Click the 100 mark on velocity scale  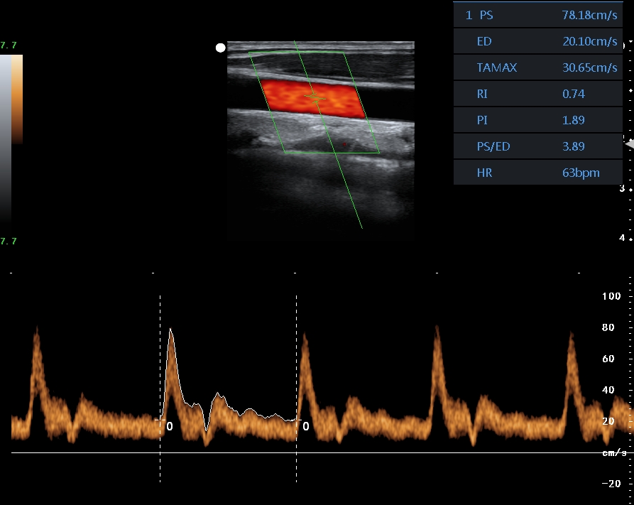[611, 295]
